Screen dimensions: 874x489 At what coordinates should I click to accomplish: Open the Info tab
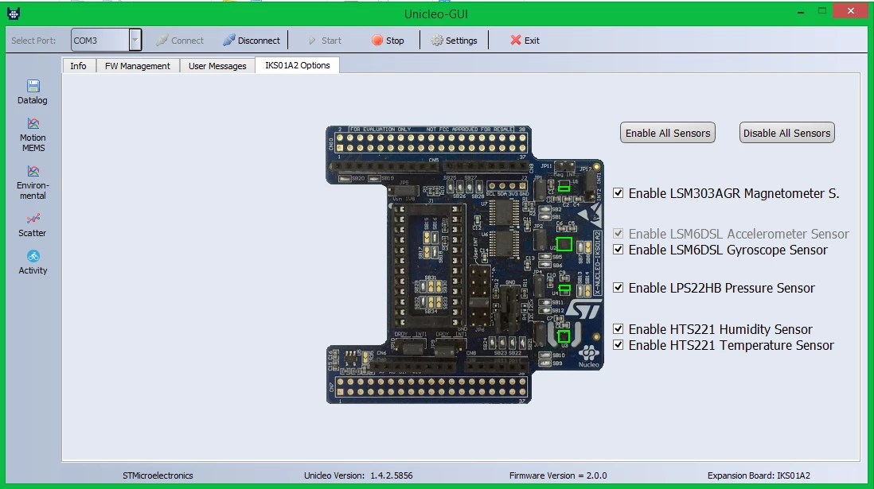(79, 66)
